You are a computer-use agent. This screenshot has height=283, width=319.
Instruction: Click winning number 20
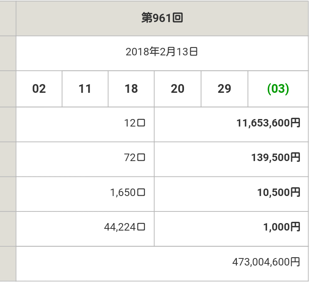click(x=178, y=89)
